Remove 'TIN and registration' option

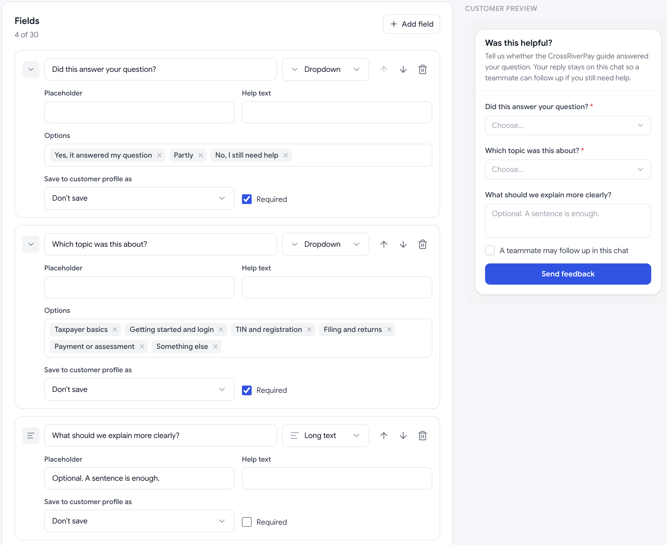[x=309, y=329]
